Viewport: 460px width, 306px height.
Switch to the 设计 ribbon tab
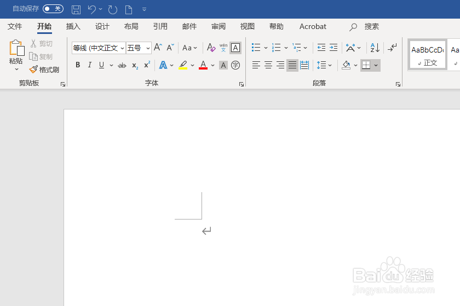[102, 26]
